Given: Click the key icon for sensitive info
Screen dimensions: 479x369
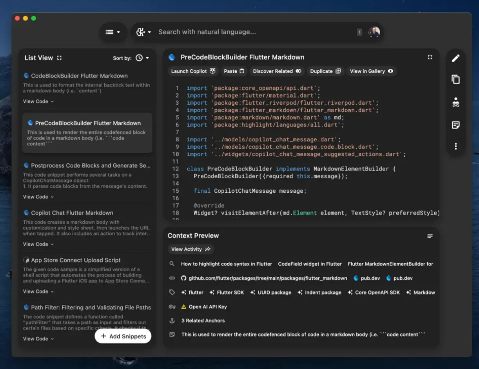Looking at the screenshot, I should [x=172, y=307].
